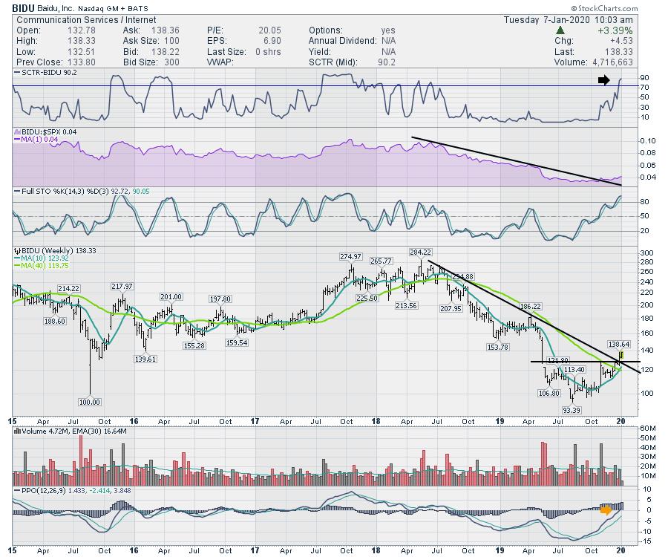Click the Annual Dividend label
This screenshot has height=557, width=668.
pos(342,41)
